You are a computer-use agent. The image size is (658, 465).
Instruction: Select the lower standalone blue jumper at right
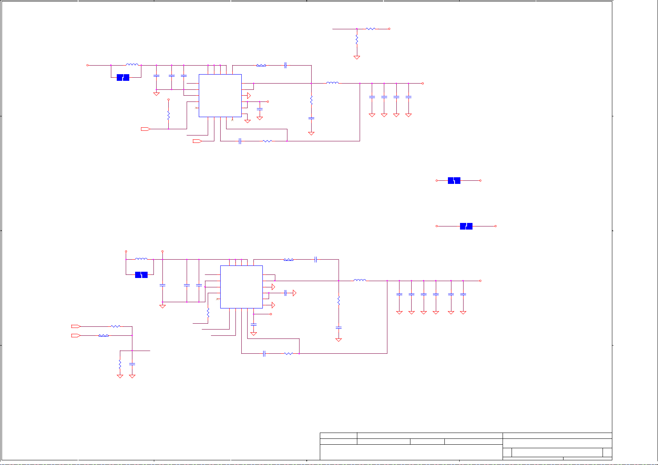(466, 226)
